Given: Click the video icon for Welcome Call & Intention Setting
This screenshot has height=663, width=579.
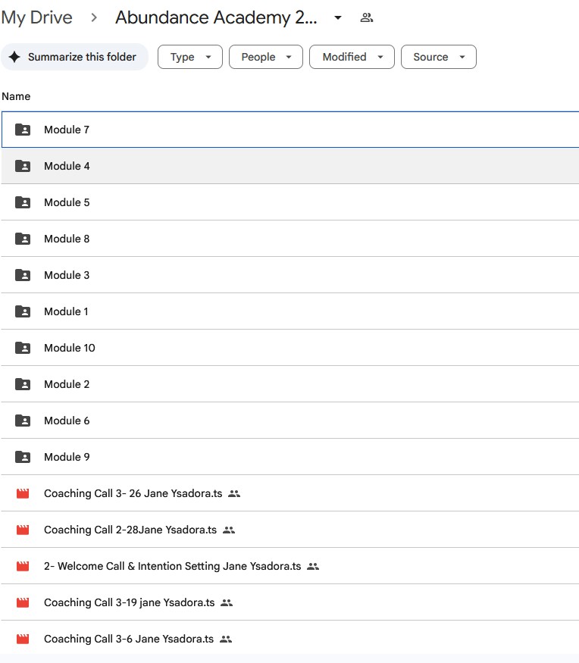Looking at the screenshot, I should [23, 566].
